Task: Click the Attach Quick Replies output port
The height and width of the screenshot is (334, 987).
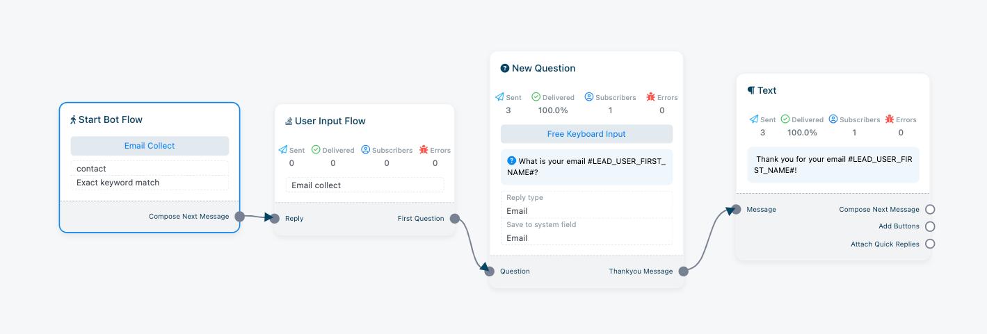Action: coord(930,244)
